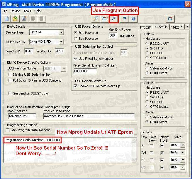Check Suspend on DBUS7 Low

coord(10,94)
